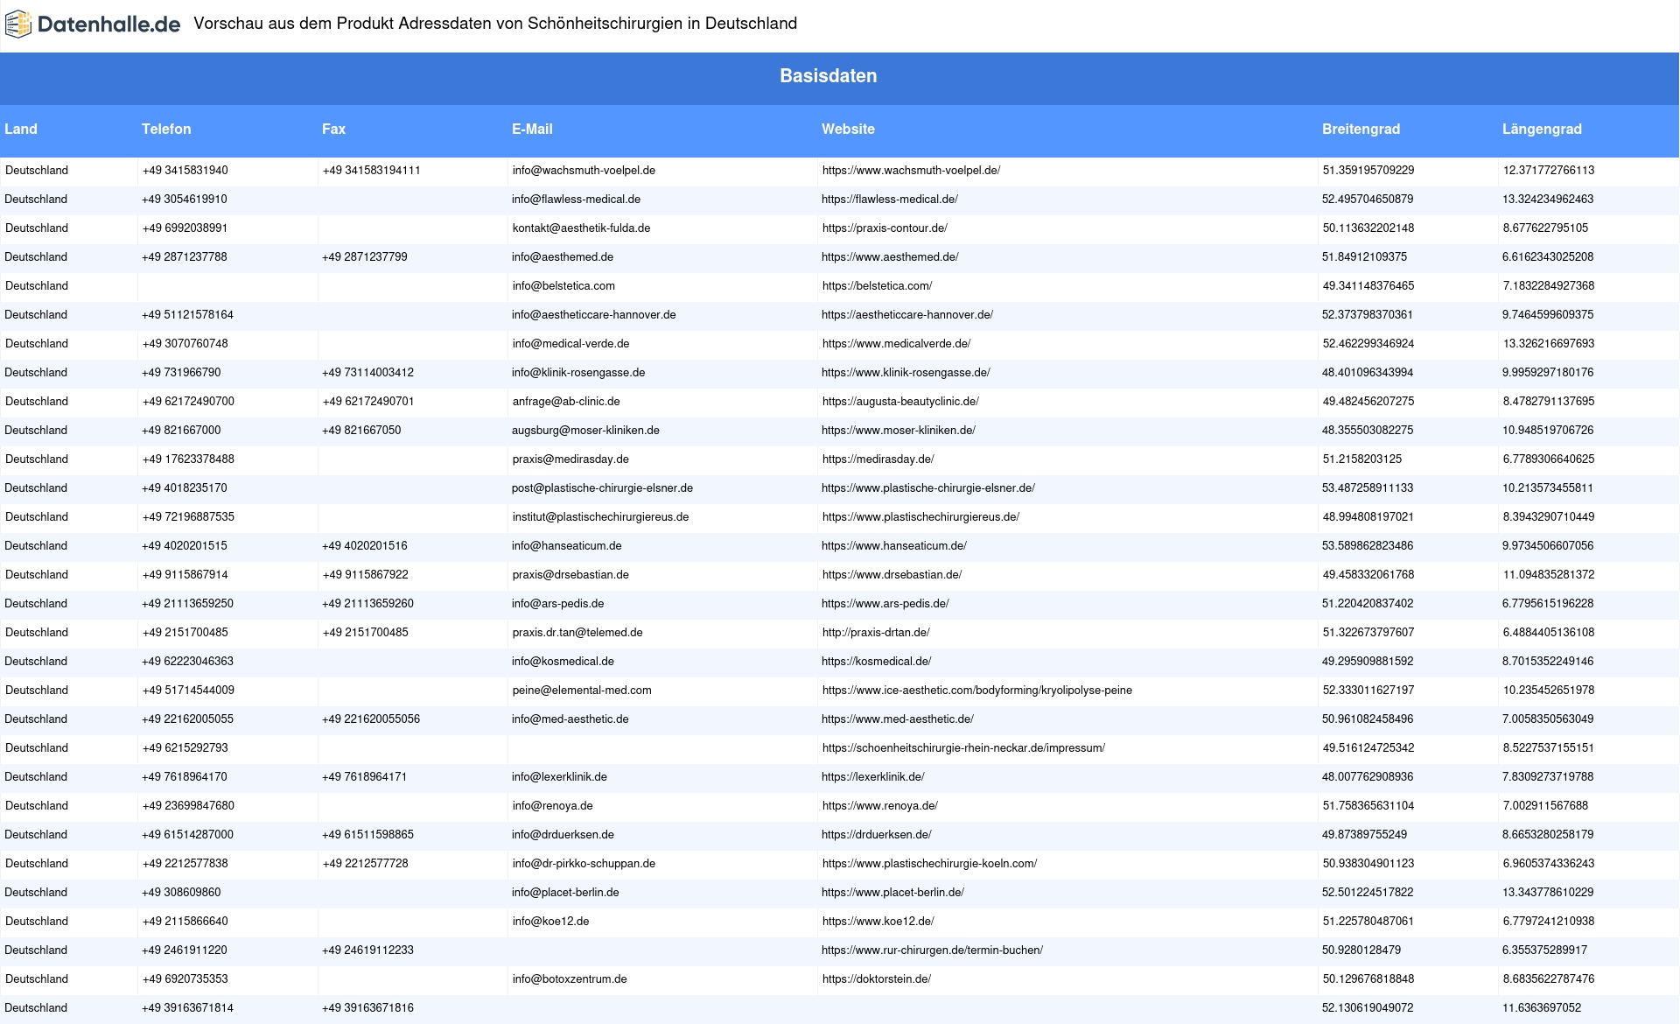Select fax +49 341583194111
Viewport: 1680px width, 1024px height.
coord(371,171)
